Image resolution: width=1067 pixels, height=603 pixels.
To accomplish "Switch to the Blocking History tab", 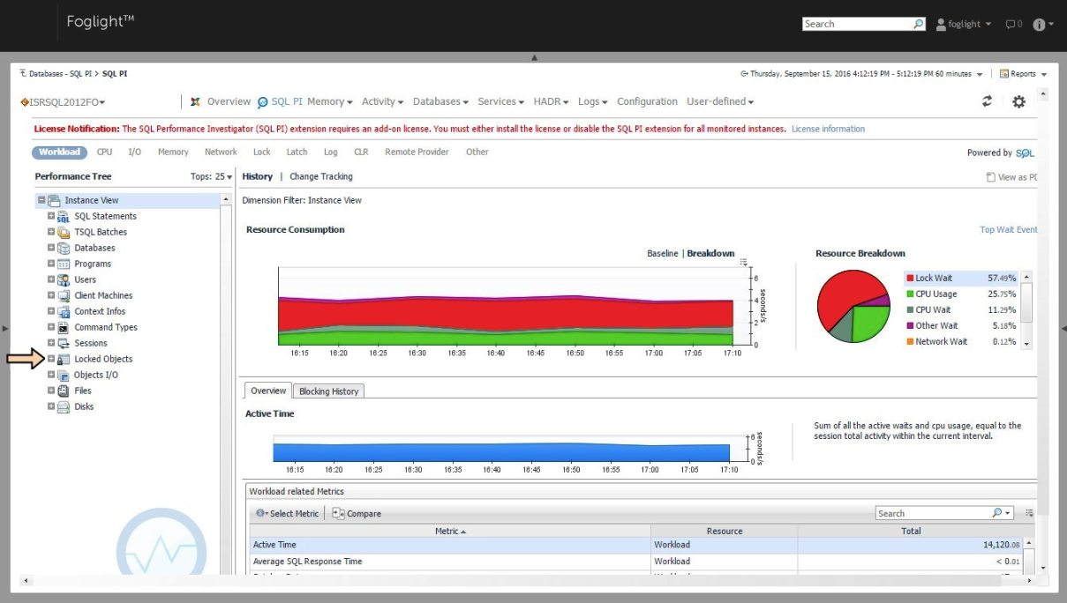I will [x=328, y=391].
